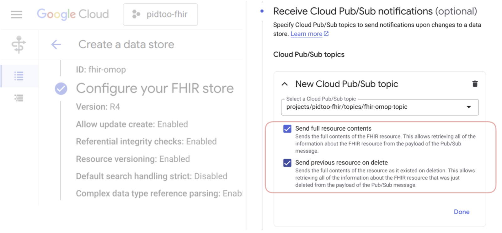The width and height of the screenshot is (502, 233).
Task: Click the Healthcare API caduceus icon
Action: click(x=19, y=45)
